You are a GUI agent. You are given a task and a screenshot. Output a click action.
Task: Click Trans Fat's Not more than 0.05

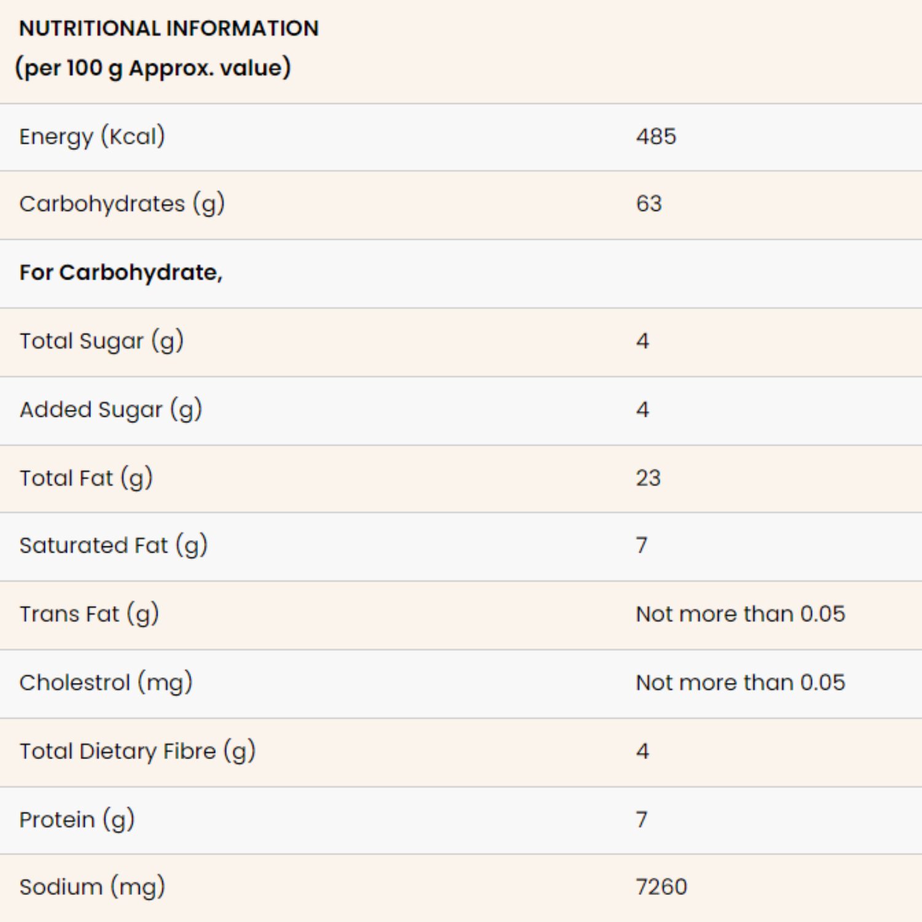pos(741,614)
